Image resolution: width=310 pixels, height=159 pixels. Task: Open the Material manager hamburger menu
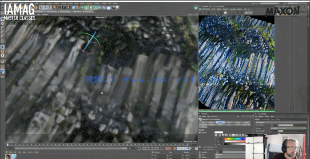pos(7,152)
